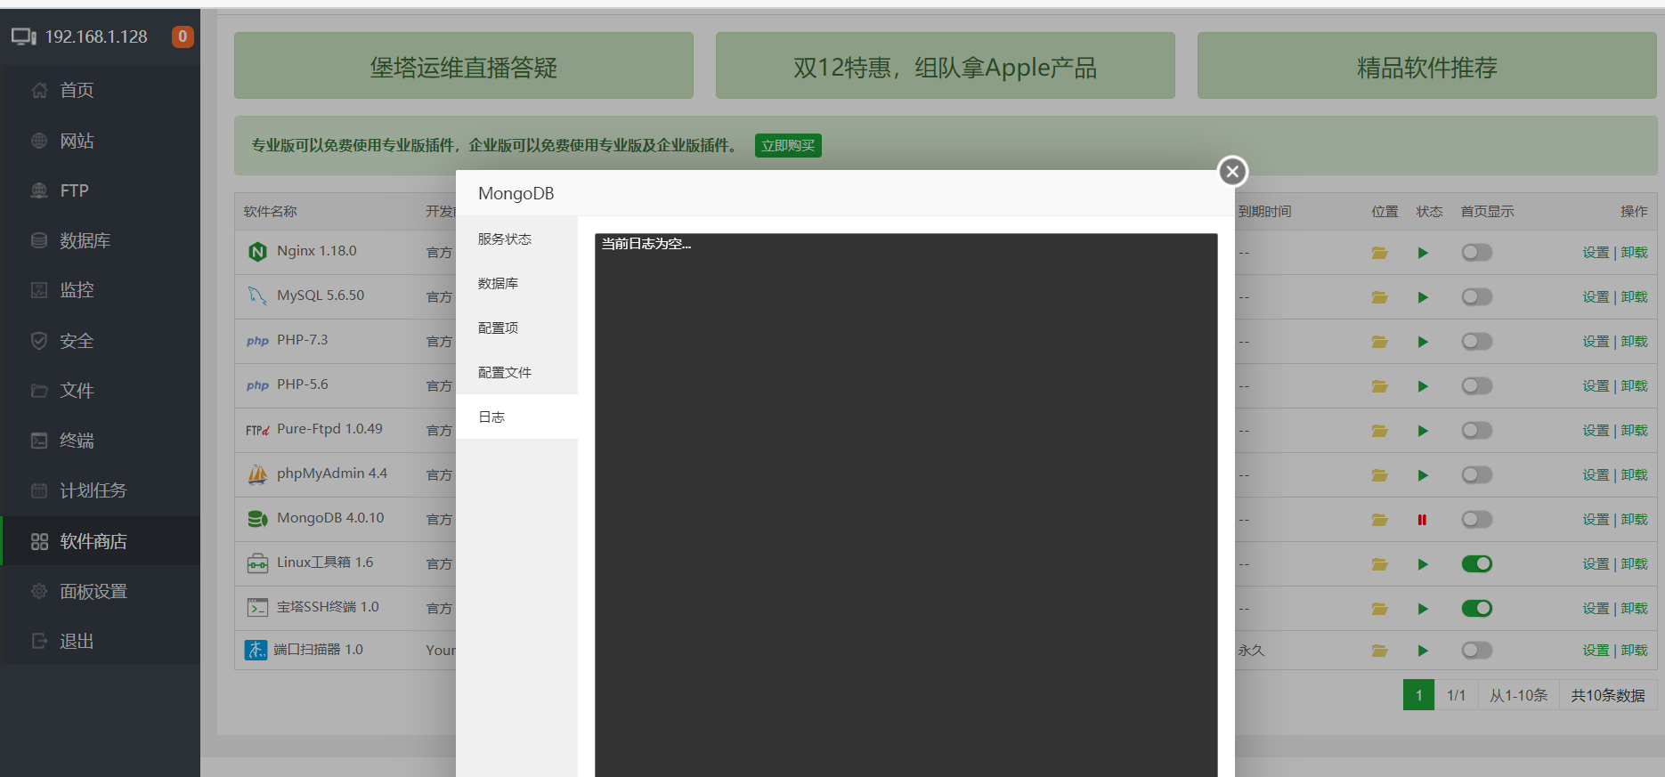Disable homepage display for Linux工具箱 row
The width and height of the screenshot is (1665, 777).
[x=1477, y=564]
